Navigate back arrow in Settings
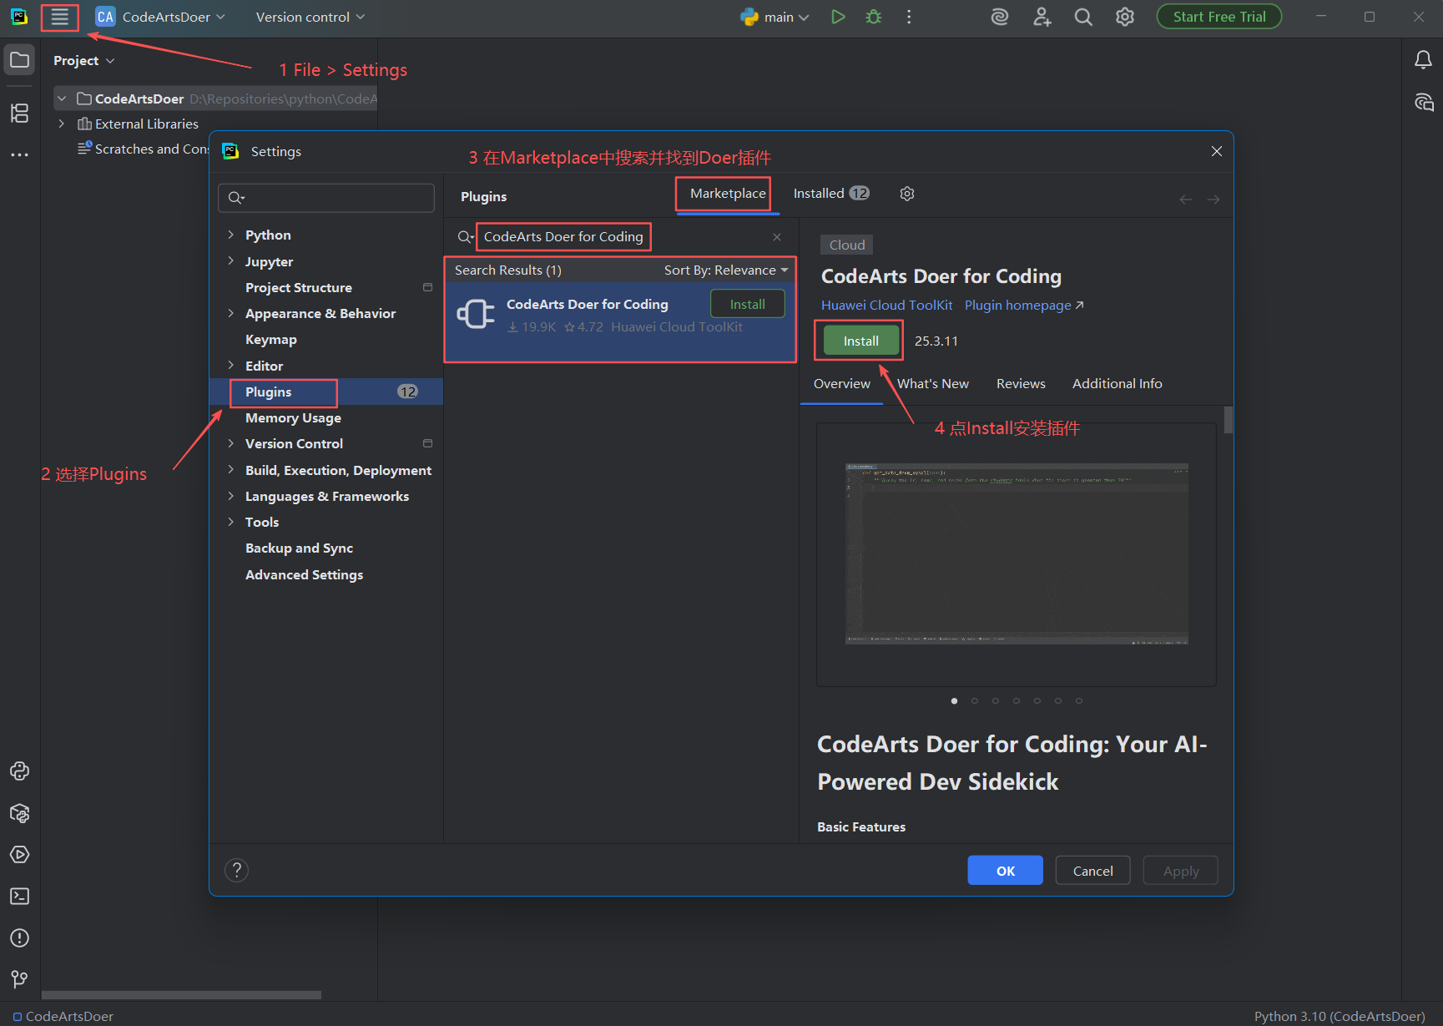This screenshot has width=1443, height=1026. [x=1185, y=200]
